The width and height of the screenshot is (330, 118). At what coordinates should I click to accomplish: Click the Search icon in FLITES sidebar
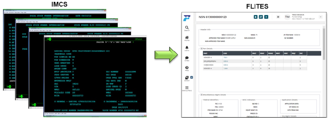[x=187, y=28]
